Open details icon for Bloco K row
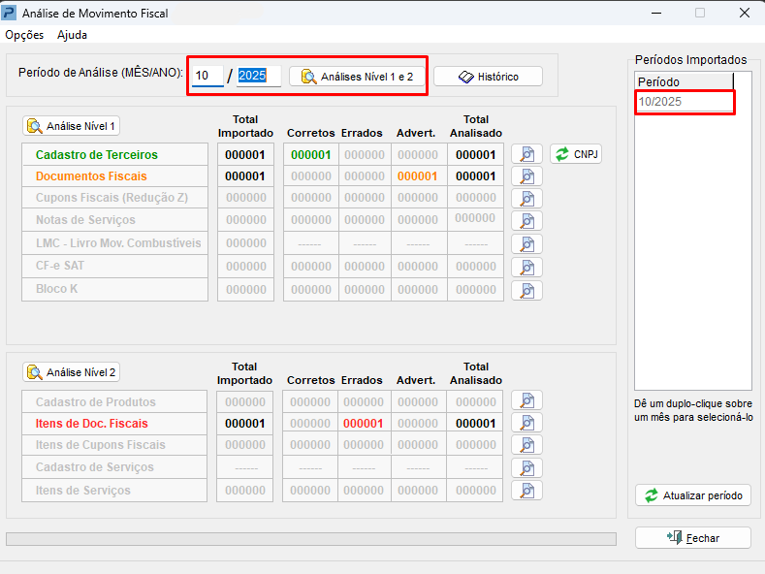765x574 pixels. pyautogui.click(x=526, y=290)
